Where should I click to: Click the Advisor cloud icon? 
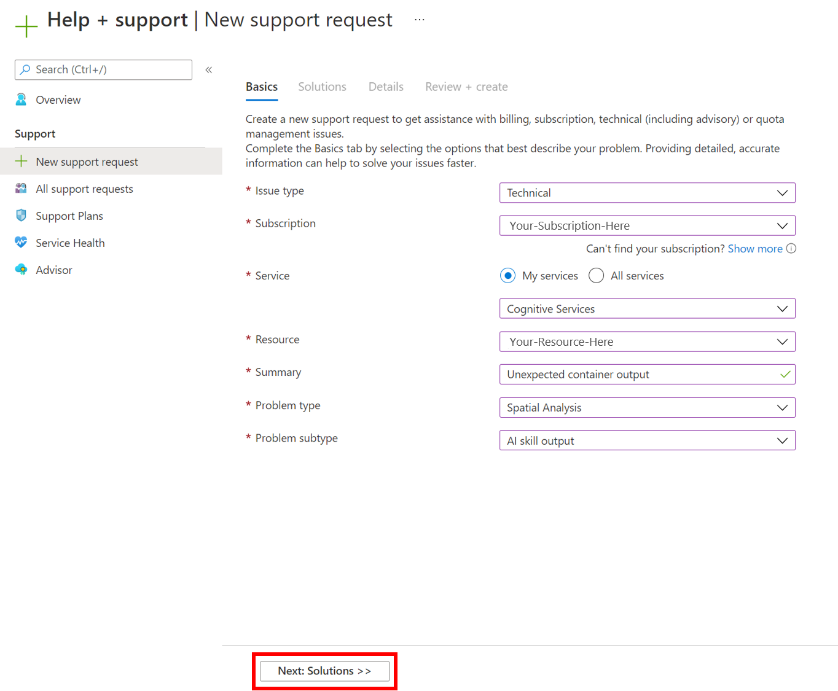pos(22,270)
